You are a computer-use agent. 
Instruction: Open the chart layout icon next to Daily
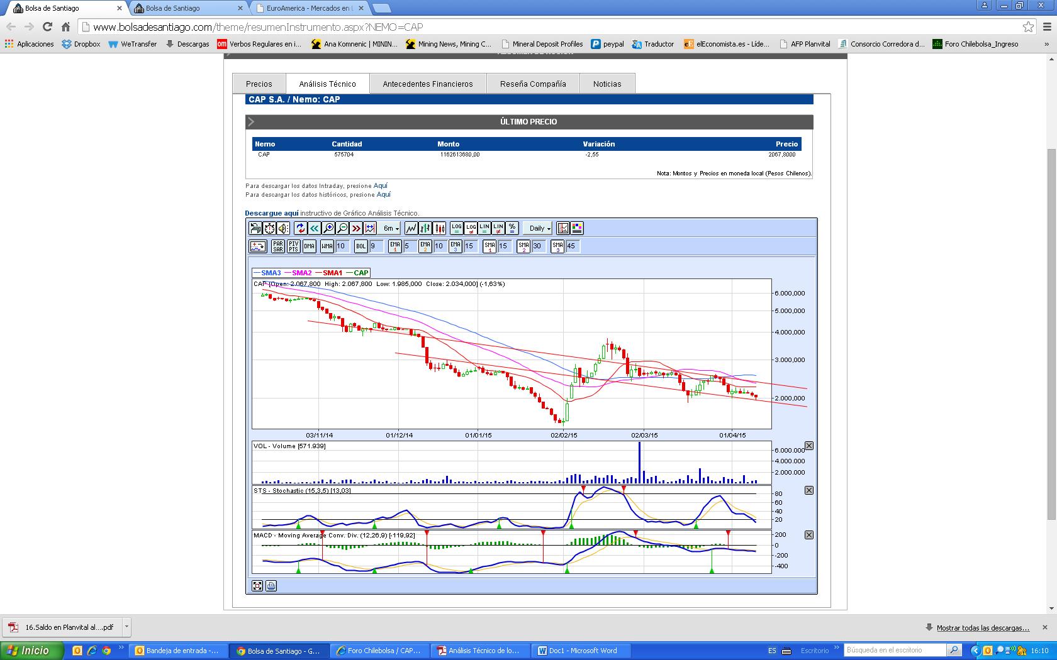(563, 228)
